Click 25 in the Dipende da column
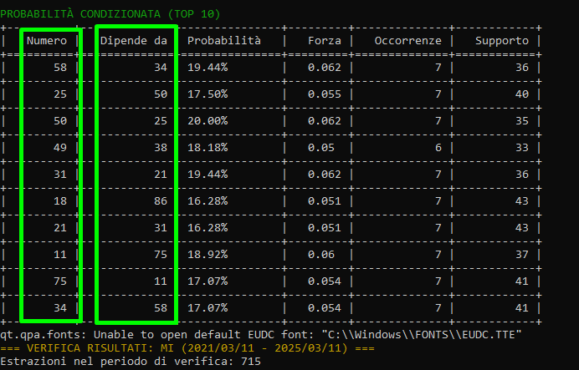 (161, 121)
